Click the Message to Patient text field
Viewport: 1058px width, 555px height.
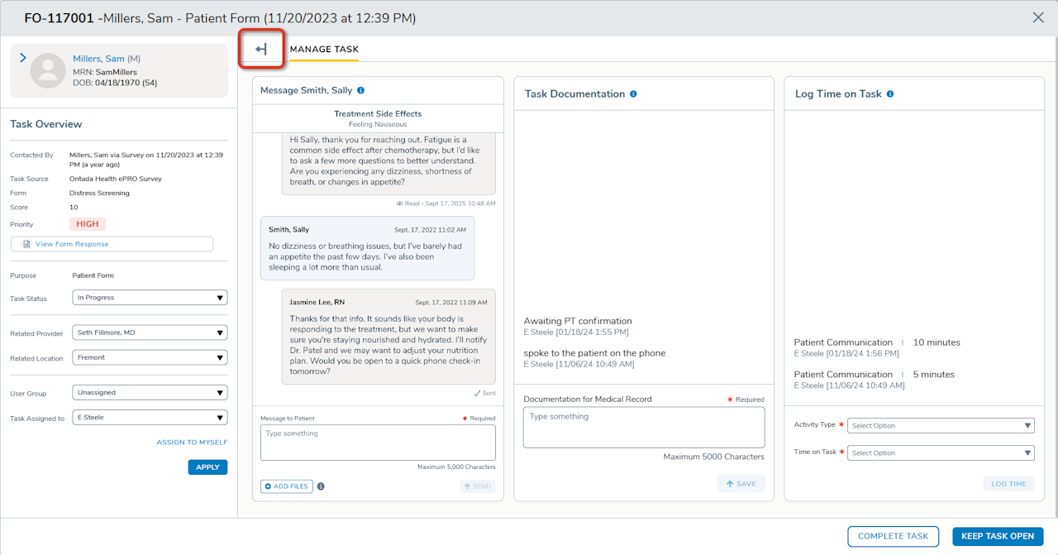point(377,442)
